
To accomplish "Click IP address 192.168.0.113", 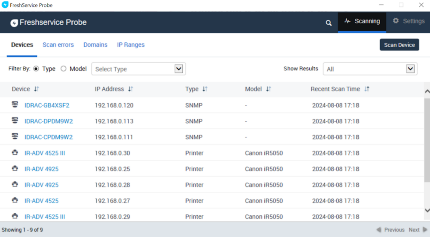I will point(114,121).
